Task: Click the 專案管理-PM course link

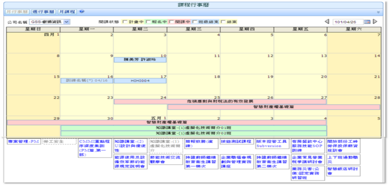Action: point(24,141)
